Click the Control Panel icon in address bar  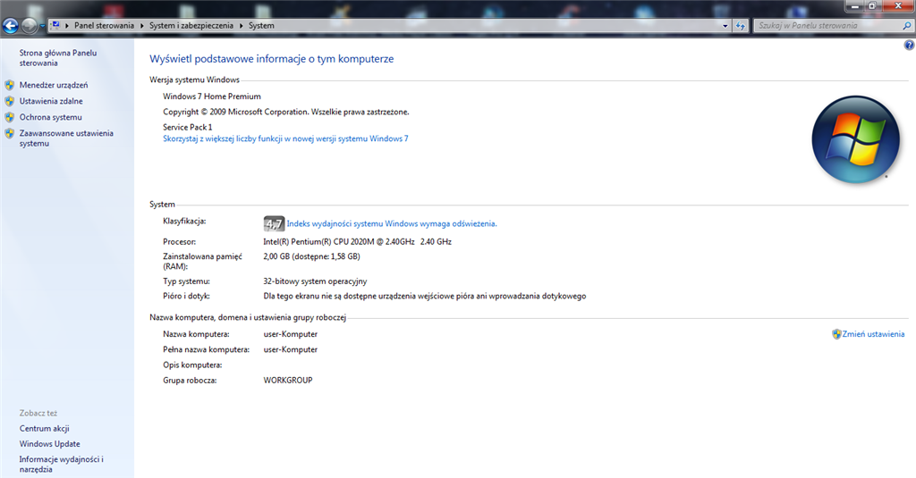pyautogui.click(x=55, y=26)
